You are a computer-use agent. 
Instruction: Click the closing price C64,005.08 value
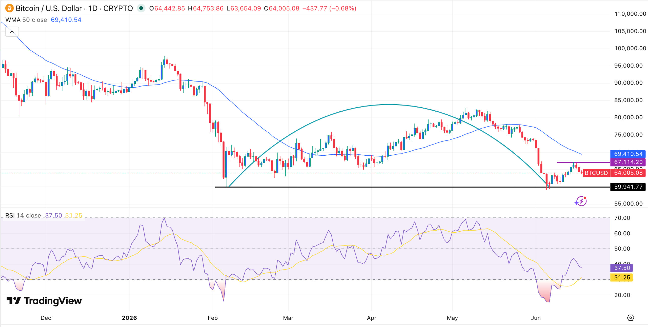click(x=281, y=8)
